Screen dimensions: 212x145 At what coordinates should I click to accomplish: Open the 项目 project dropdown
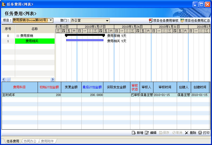tap(51, 20)
